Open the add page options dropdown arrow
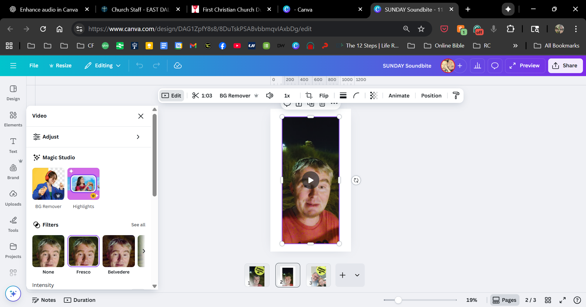 [x=357, y=275]
